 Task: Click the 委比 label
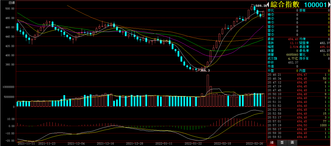pyautogui.click(x=271, y=10)
